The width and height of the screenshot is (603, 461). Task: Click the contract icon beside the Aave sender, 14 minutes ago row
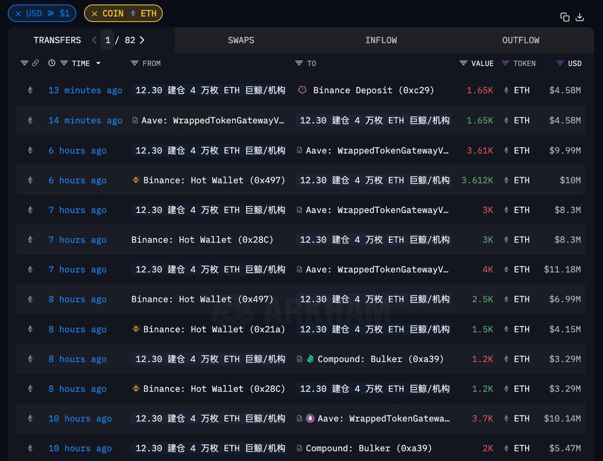pos(135,120)
